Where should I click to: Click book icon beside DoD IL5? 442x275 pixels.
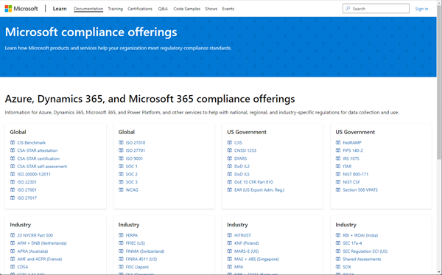pos(229,174)
